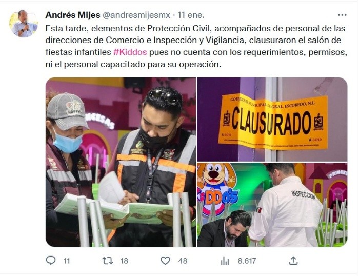Click the reply speech bubble icon
This screenshot has width=359, height=276.
(x=51, y=261)
